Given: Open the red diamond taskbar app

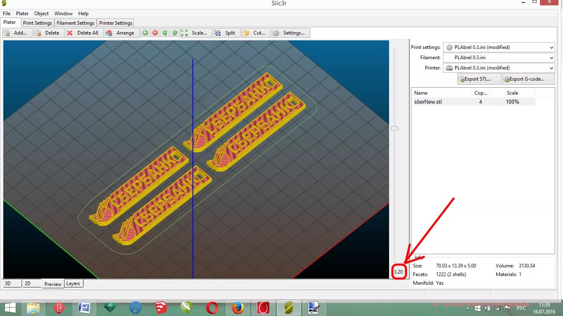Looking at the screenshot, I should click(x=59, y=307).
